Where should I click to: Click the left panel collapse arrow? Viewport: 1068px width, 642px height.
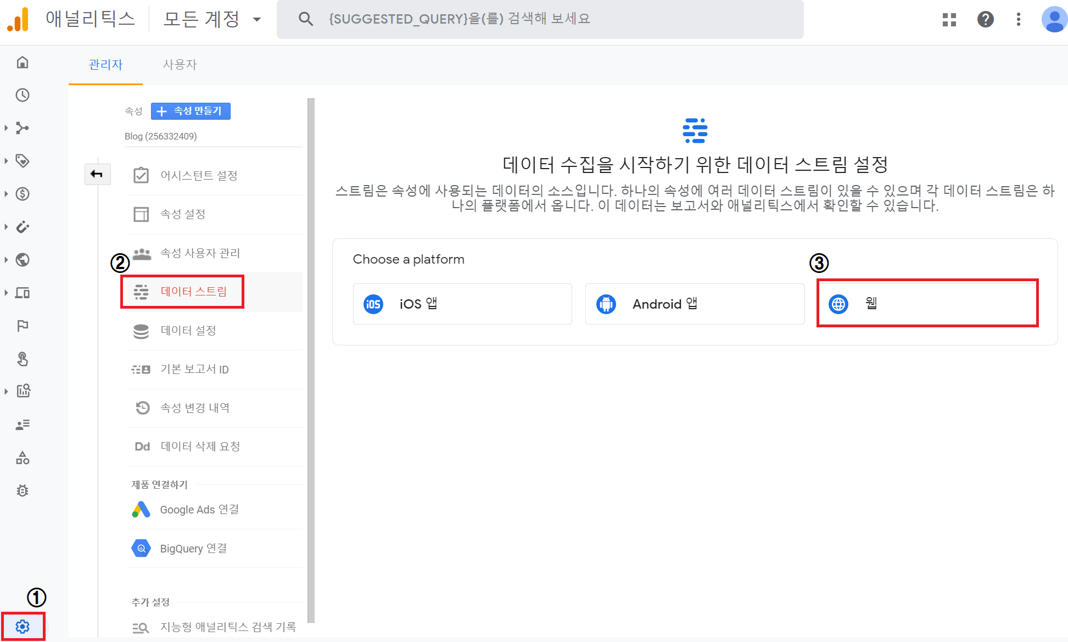97,175
